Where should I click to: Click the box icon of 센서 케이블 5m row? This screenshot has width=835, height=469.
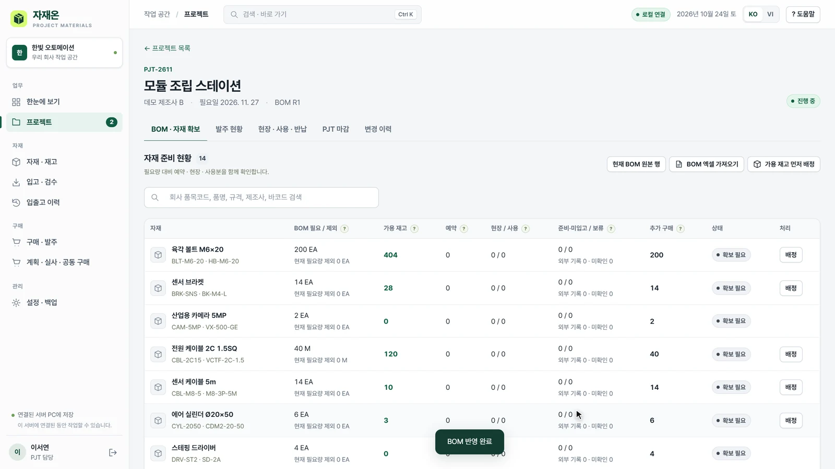point(158,387)
